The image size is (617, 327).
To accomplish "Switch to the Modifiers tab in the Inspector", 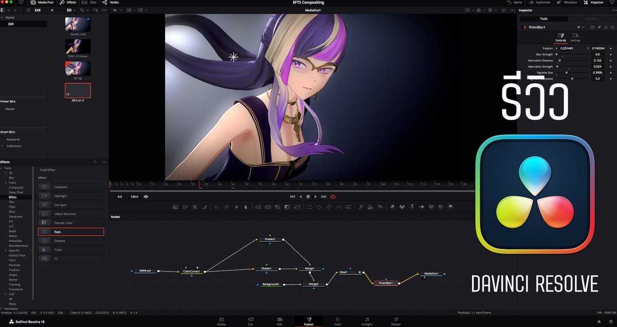I will [x=592, y=19].
